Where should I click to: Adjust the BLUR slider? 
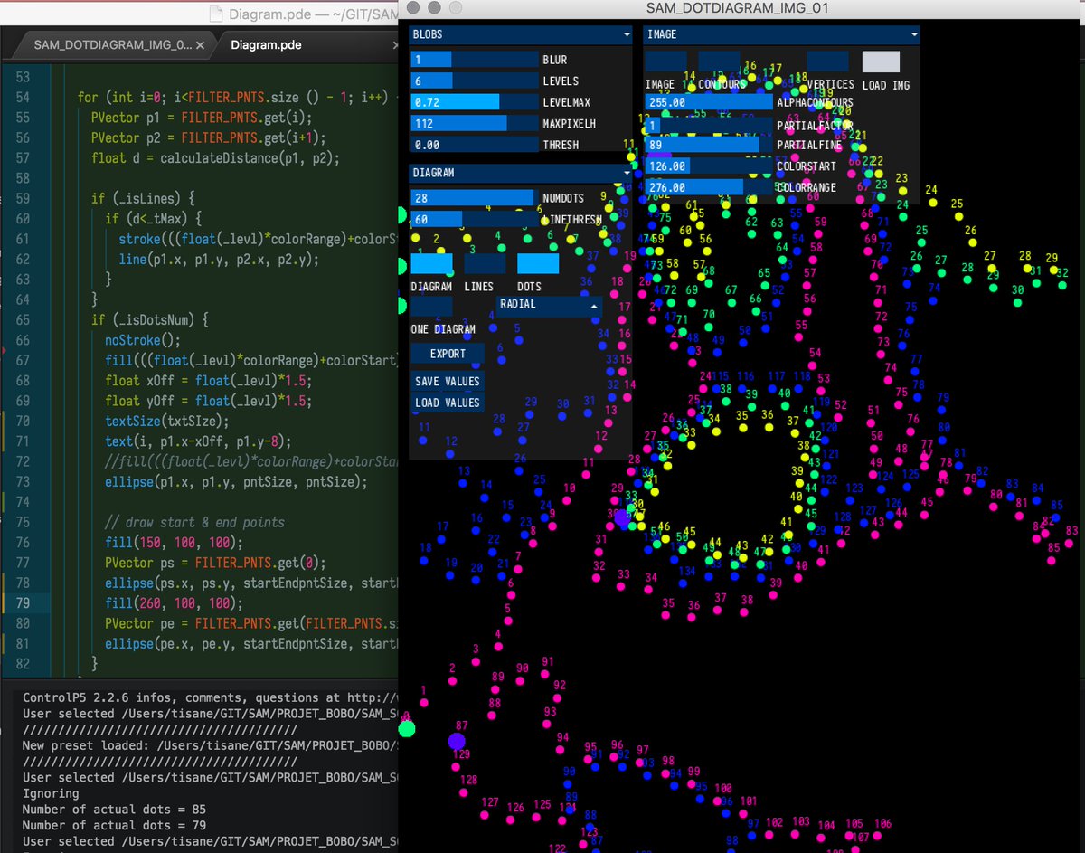[x=475, y=60]
